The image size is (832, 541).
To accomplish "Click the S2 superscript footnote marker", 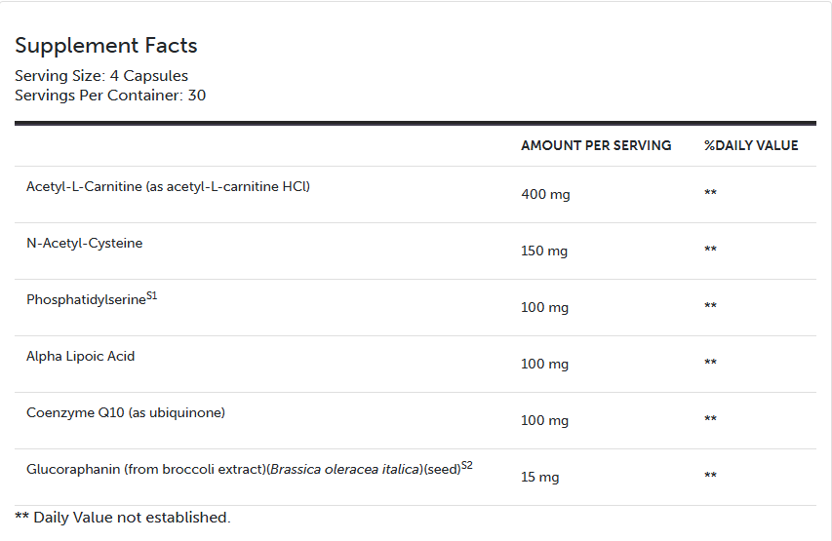I will click(x=467, y=465).
